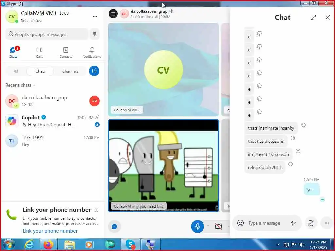Click the DC group avatar in call header
The image size is (335, 251).
click(124, 14)
